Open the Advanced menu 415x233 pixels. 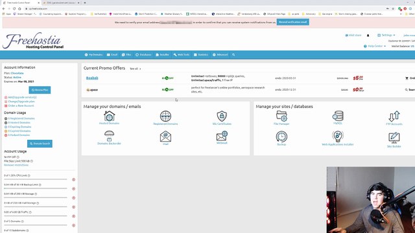pos(220,54)
